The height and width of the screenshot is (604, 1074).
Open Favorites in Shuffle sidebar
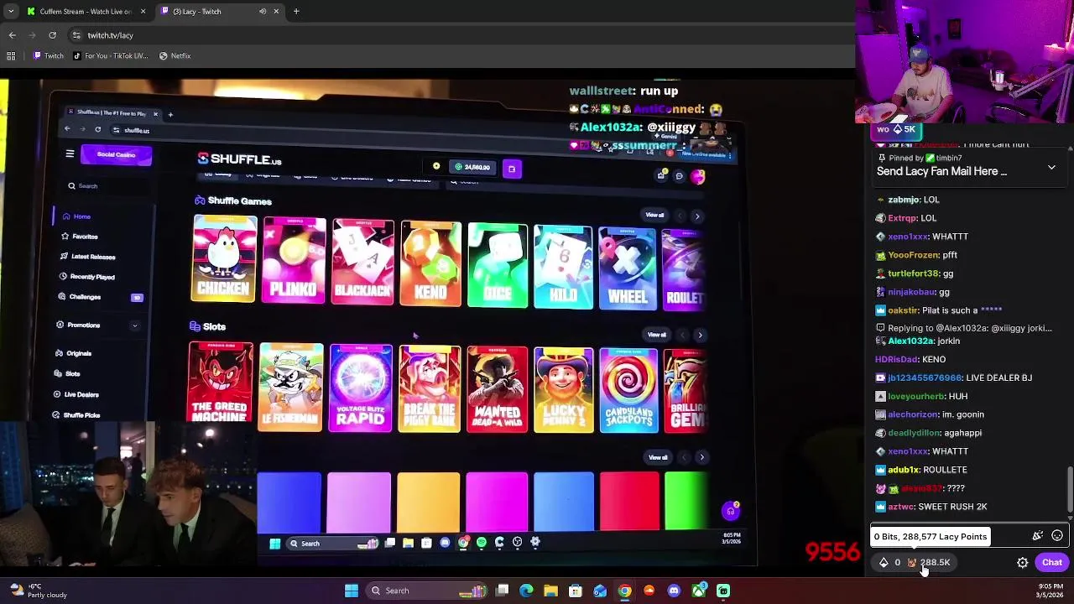pyautogui.click(x=85, y=237)
